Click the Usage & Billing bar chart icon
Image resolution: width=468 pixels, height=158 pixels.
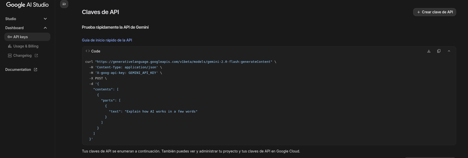[x=10, y=46]
